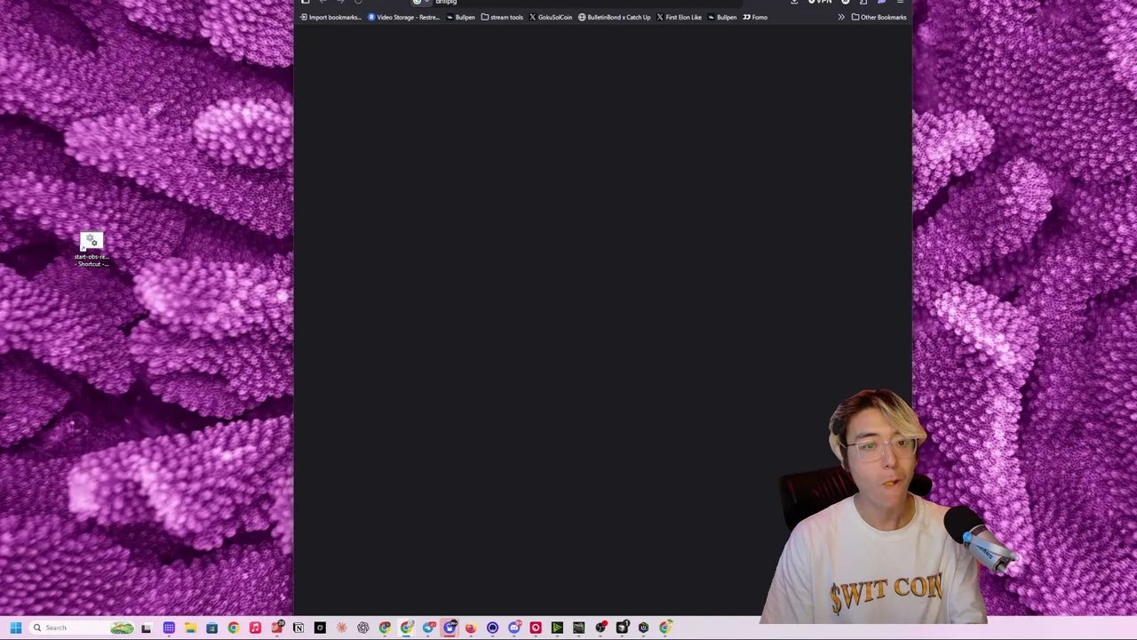Image resolution: width=1137 pixels, height=640 pixels.
Task: Open the First Elon Like bookmark
Action: (x=679, y=17)
